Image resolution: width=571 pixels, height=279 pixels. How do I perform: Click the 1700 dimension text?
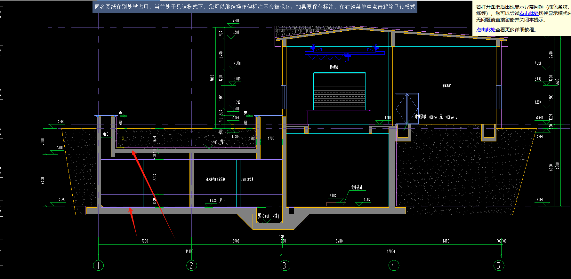[x=271, y=138]
